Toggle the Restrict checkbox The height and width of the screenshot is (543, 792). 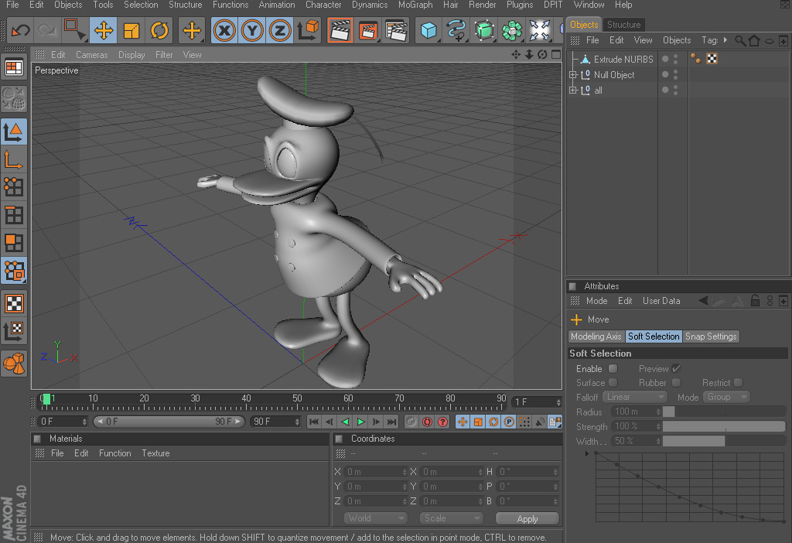pos(739,383)
